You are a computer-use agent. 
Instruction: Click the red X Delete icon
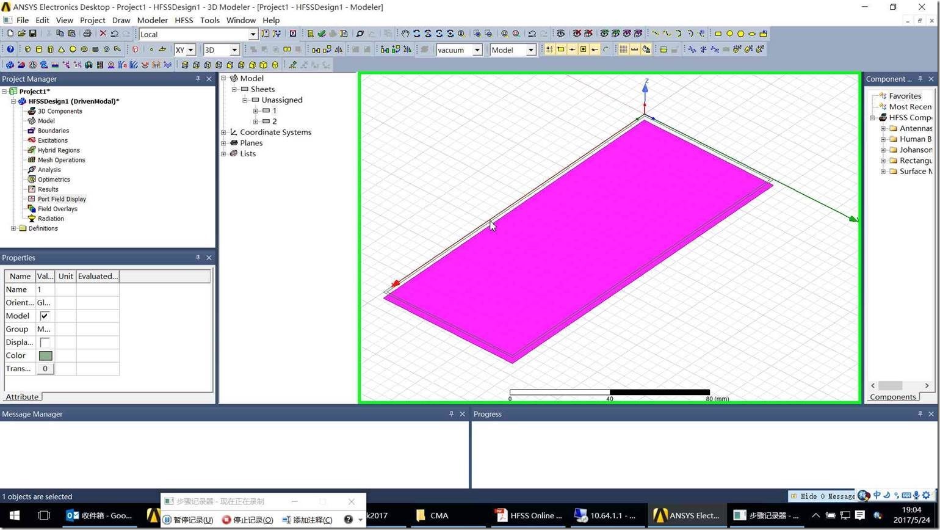[103, 34]
